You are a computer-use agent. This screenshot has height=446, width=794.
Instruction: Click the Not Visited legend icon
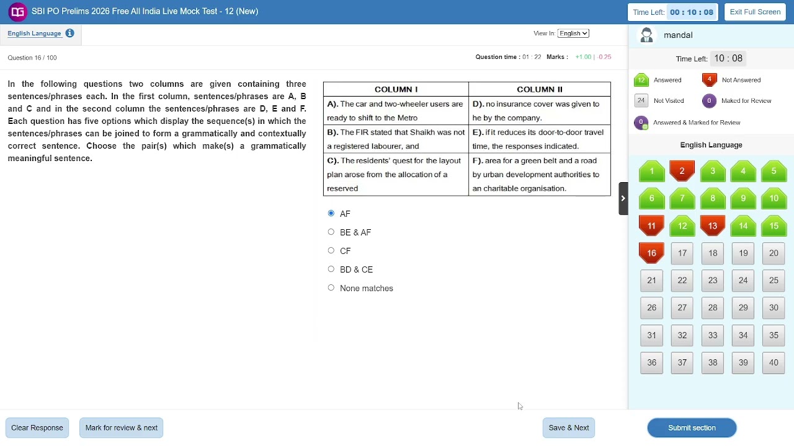(x=641, y=100)
